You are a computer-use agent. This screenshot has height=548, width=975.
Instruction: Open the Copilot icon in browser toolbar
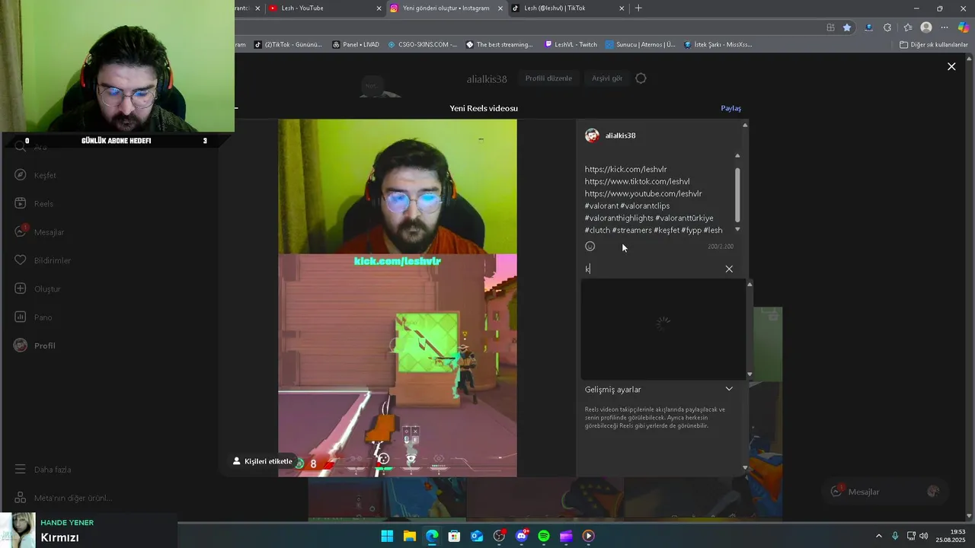coord(964,27)
